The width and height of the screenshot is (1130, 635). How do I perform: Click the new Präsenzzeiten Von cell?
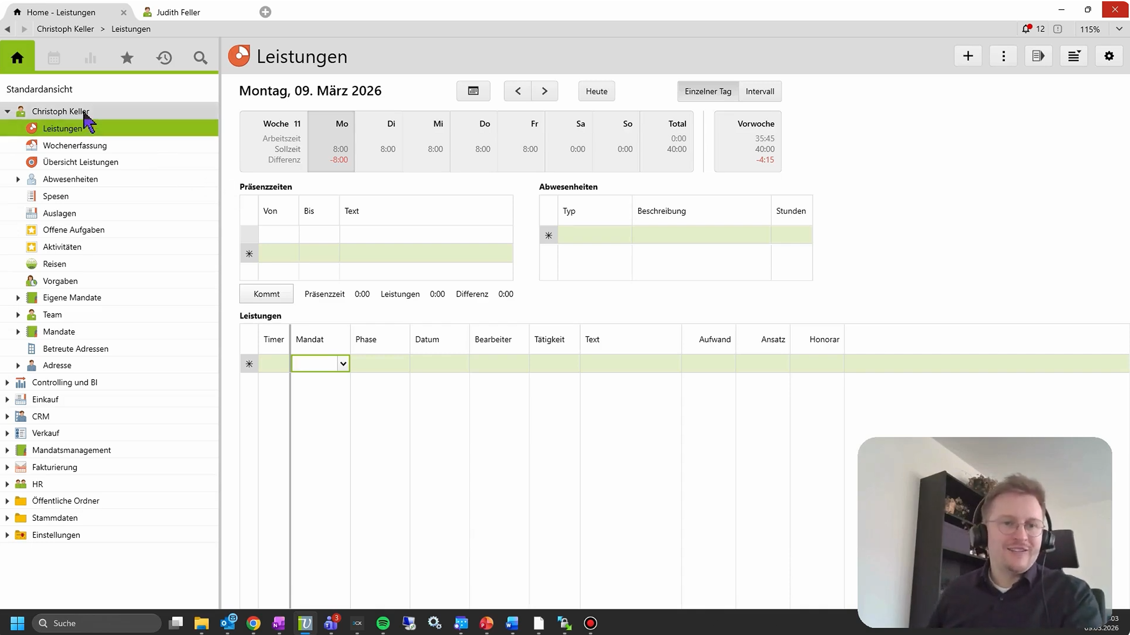coord(279,254)
